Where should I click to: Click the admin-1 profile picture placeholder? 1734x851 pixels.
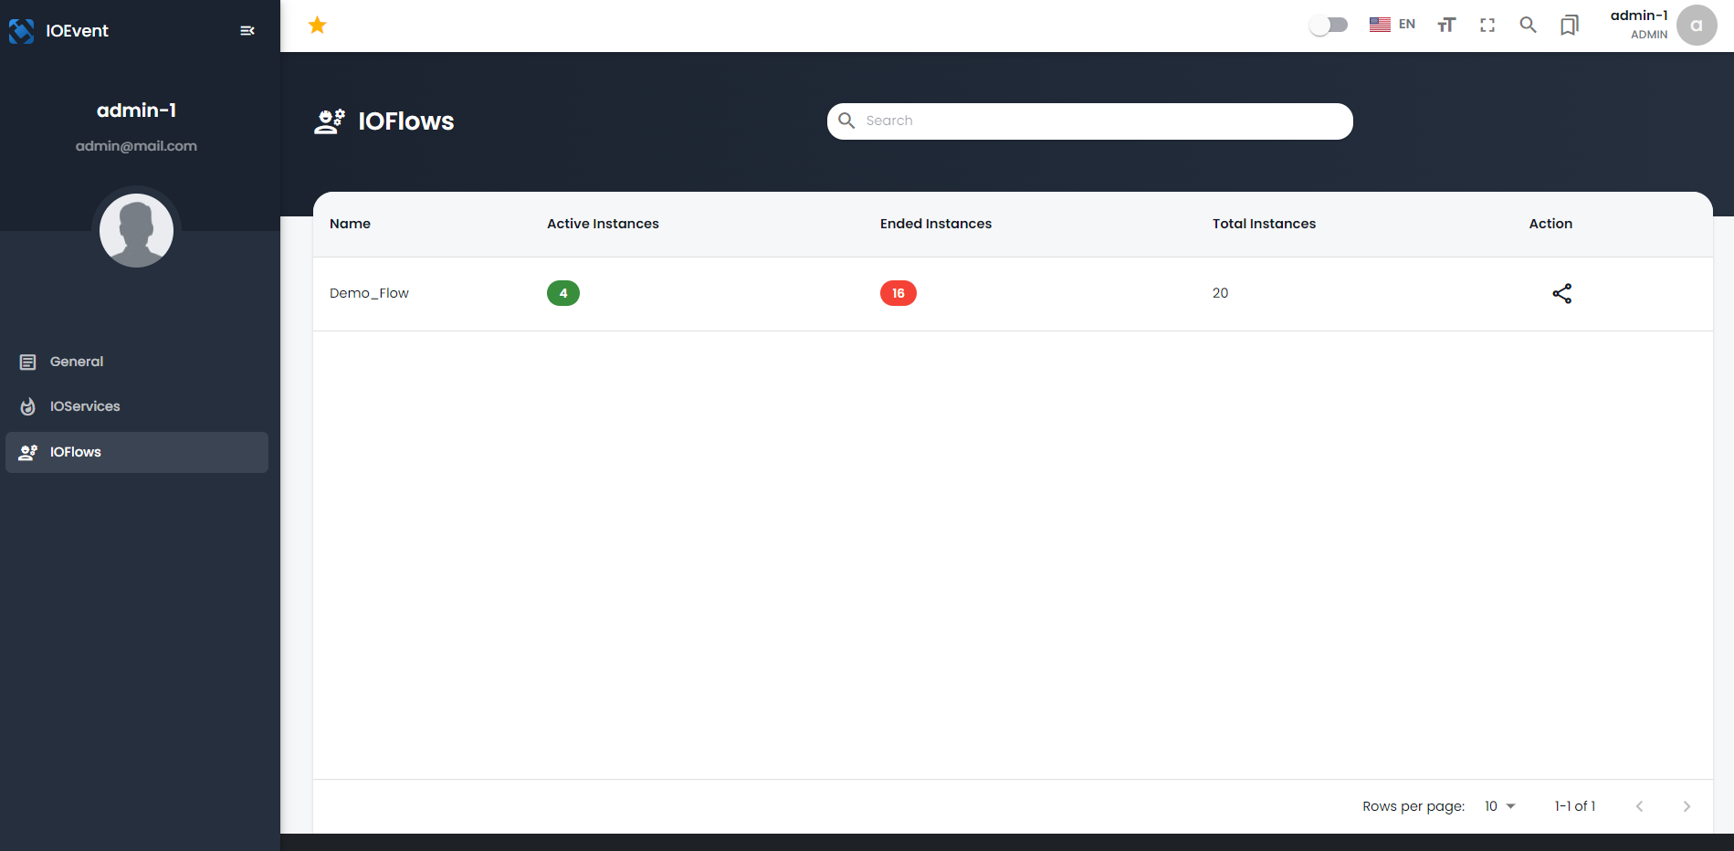point(136,230)
